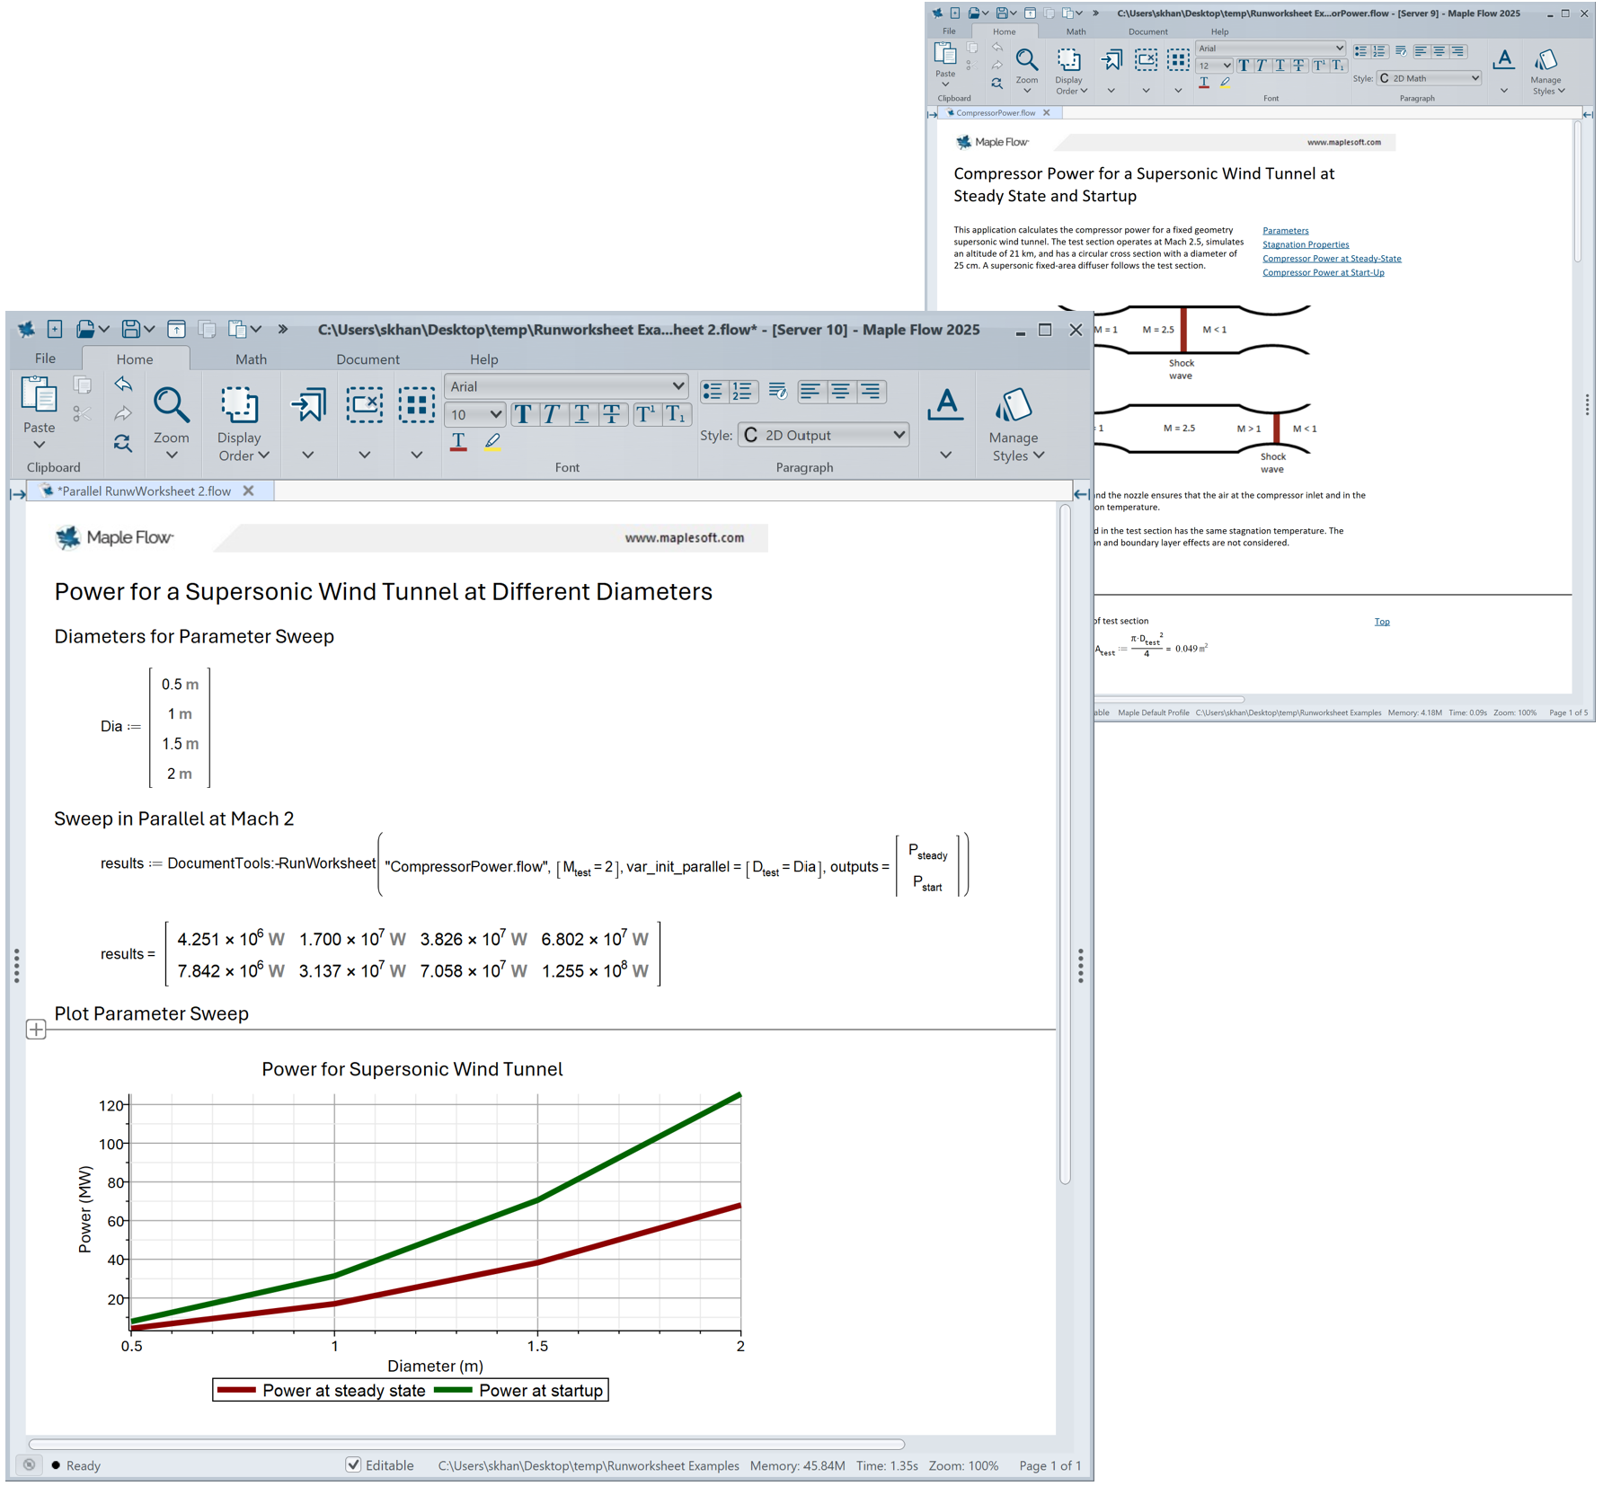Switch to the Math ribbon tab
Viewport: 1603px width, 1486px height.
point(251,359)
